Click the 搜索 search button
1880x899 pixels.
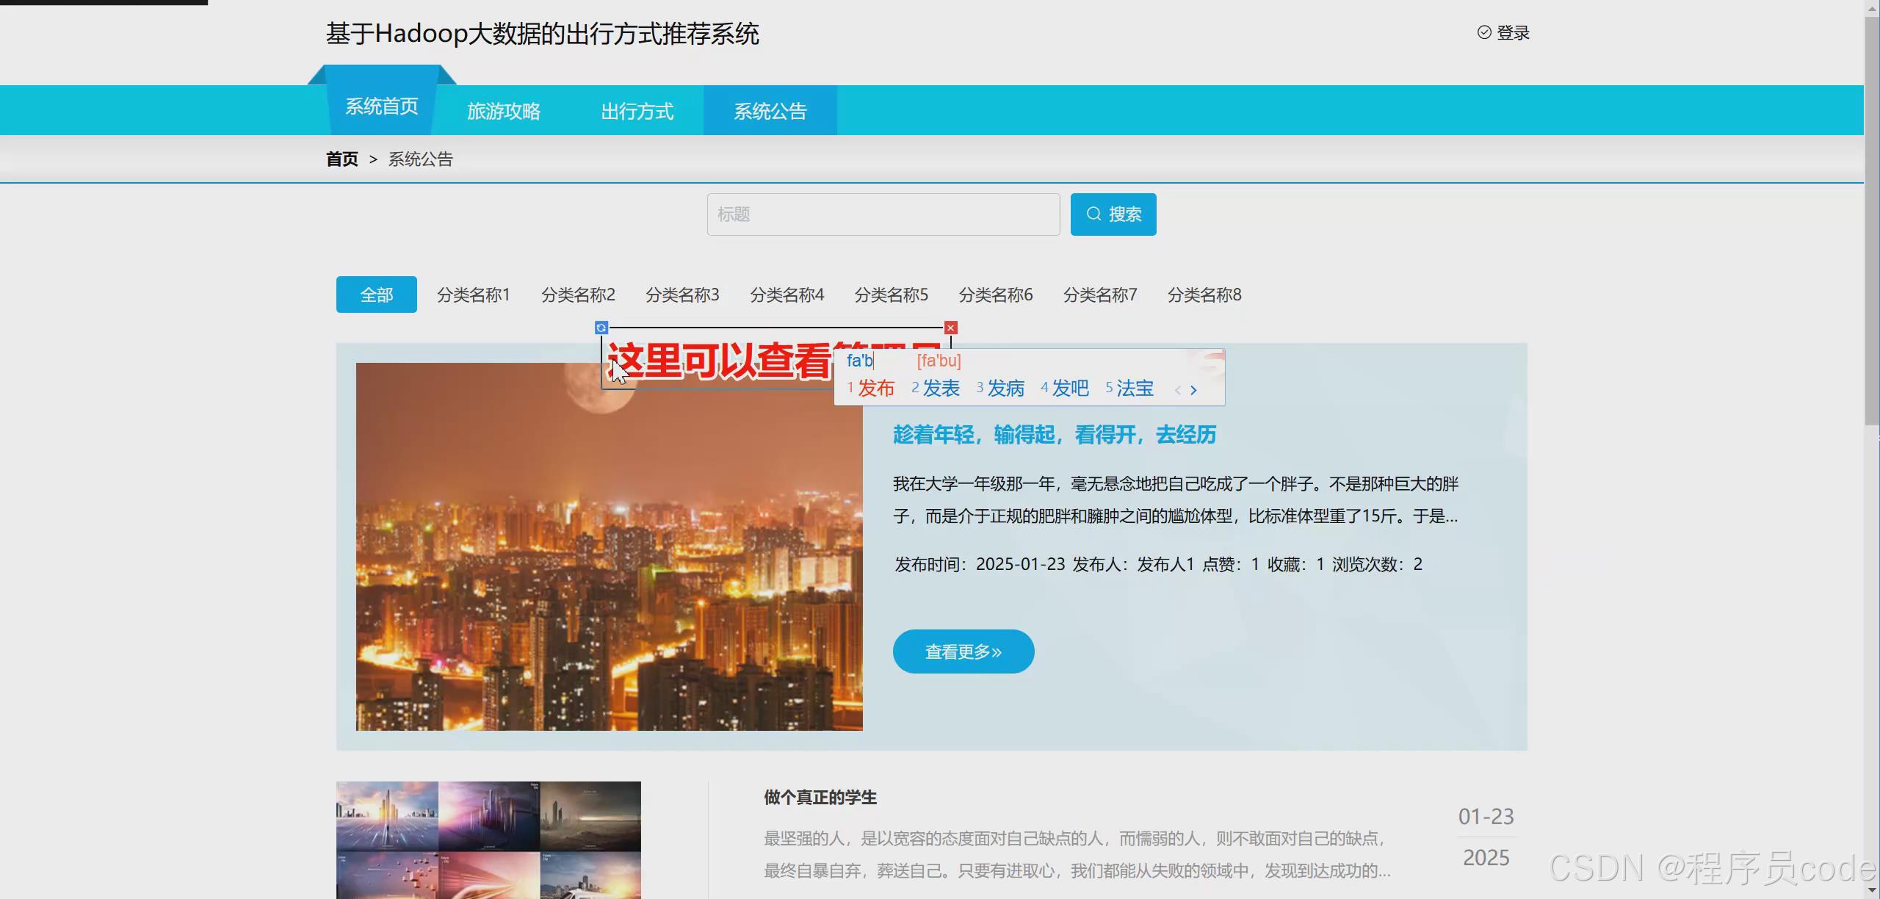click(1113, 214)
